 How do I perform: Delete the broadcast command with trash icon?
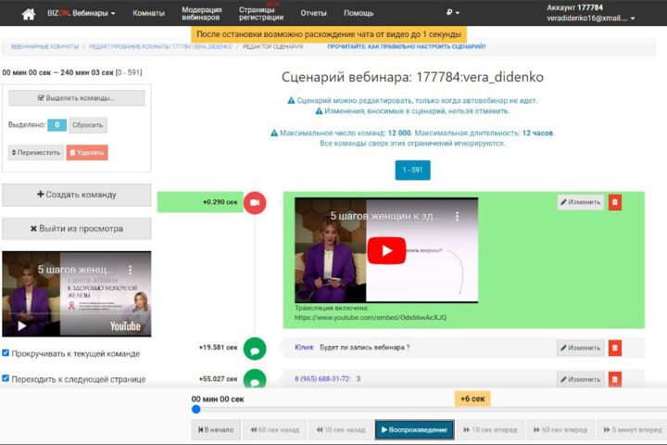pyautogui.click(x=615, y=202)
